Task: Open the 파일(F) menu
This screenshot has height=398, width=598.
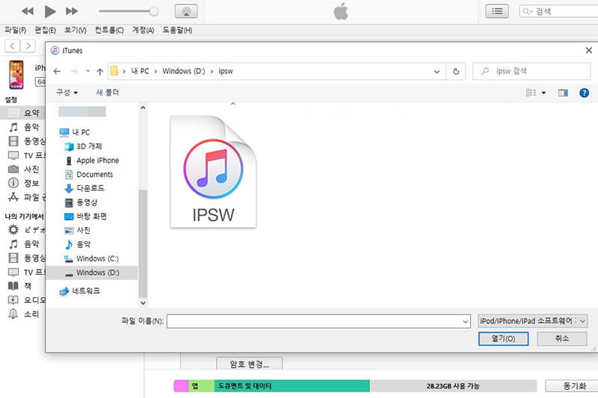Action: 15,30
